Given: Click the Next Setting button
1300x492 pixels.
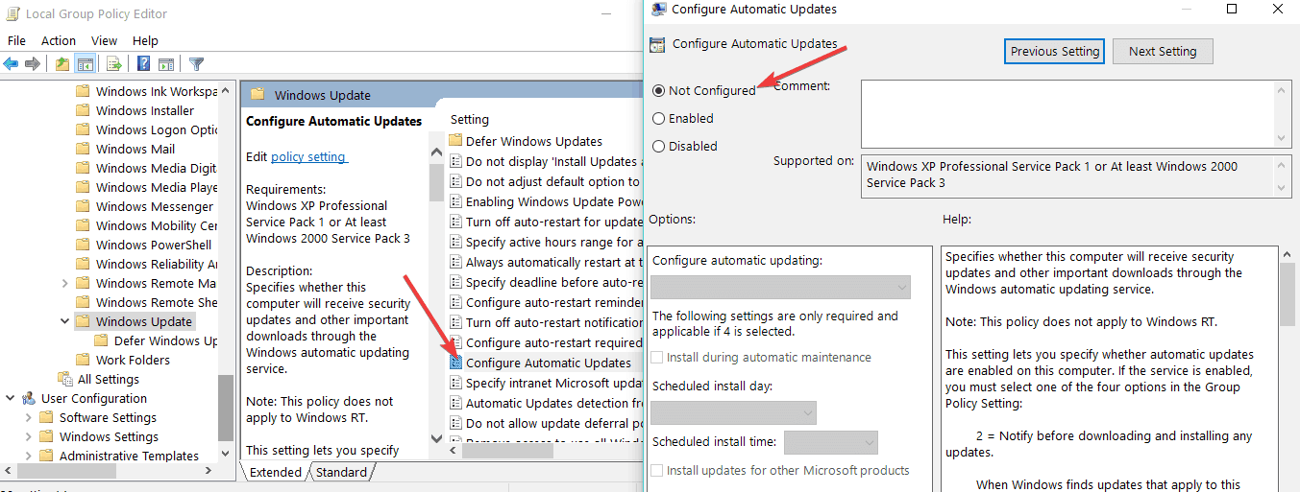Looking at the screenshot, I should pos(1163,51).
